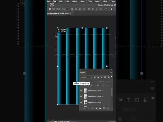
Task: Filter layers by adjustment layer icon
Action: pyautogui.click(x=98, y=77)
